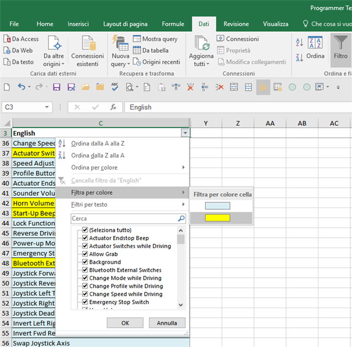Uncheck Background filter item
The width and height of the screenshot is (352, 347).
(x=85, y=262)
